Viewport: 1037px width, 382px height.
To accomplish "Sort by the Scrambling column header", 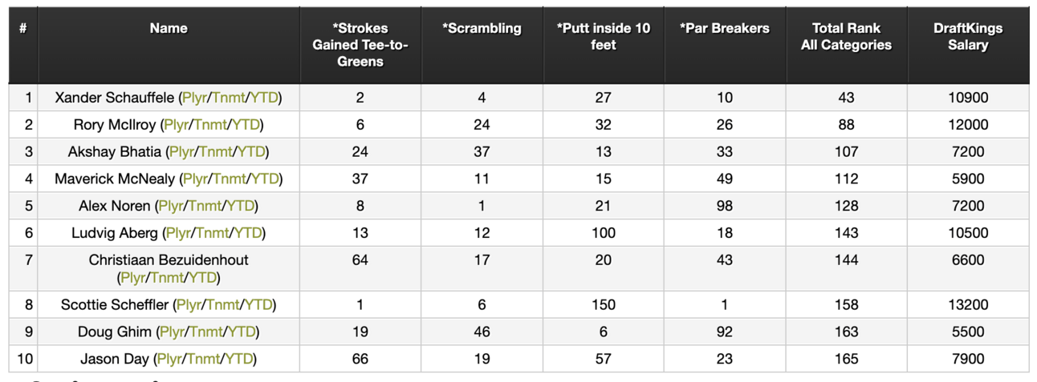I will click(482, 29).
